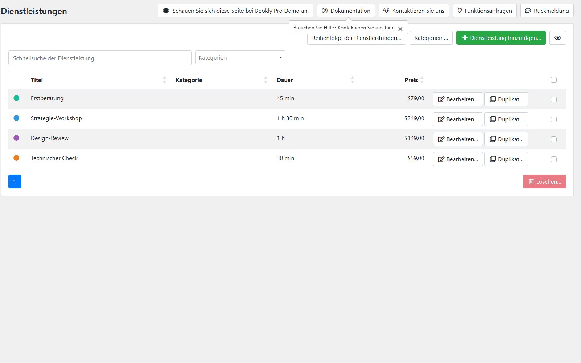The width and height of the screenshot is (581, 363).
Task: Click the purple color dot for Design-Review
Action: (x=16, y=138)
